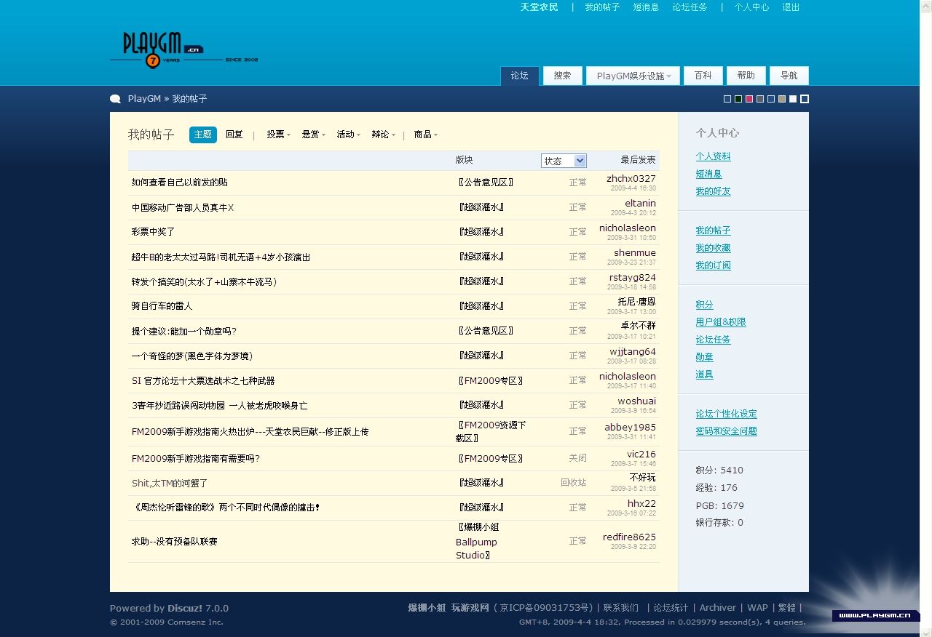Open 个人资料 in the sidebar
Screen dimensions: 932x637
pos(713,156)
